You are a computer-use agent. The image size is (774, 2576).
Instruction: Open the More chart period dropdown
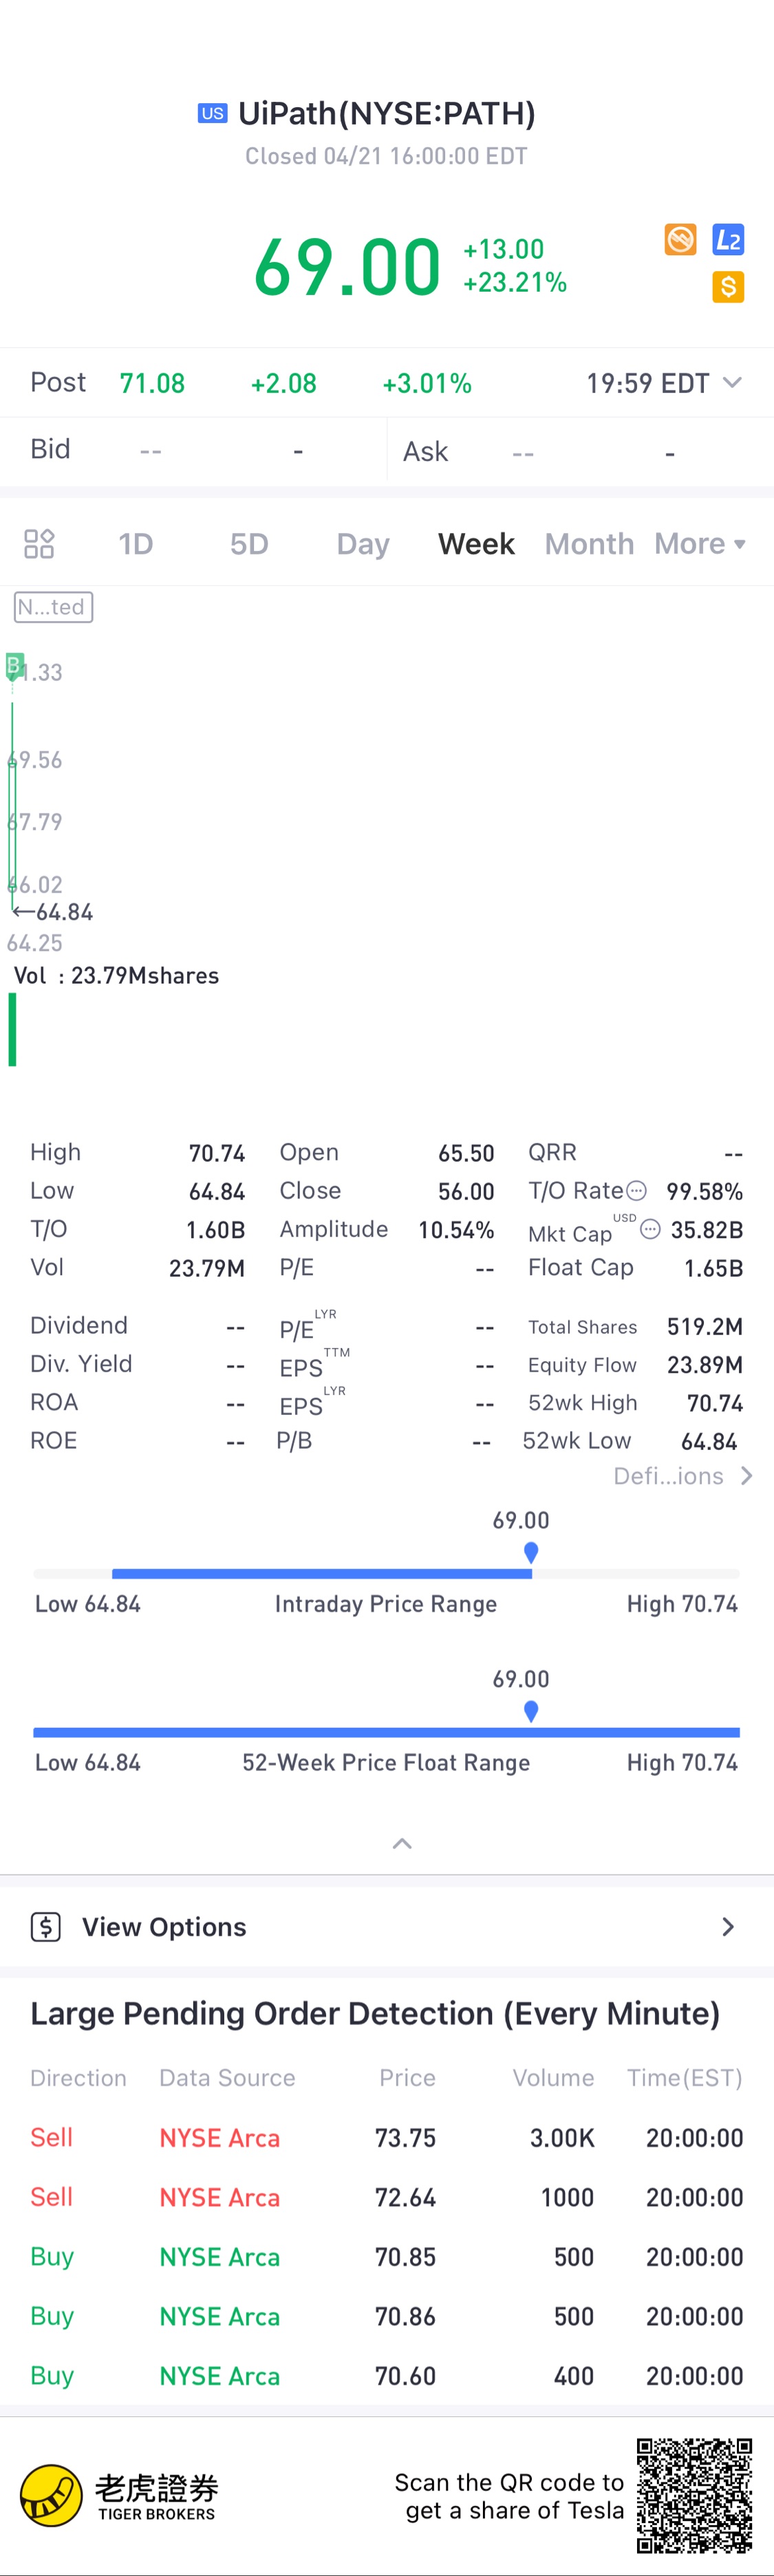(700, 544)
